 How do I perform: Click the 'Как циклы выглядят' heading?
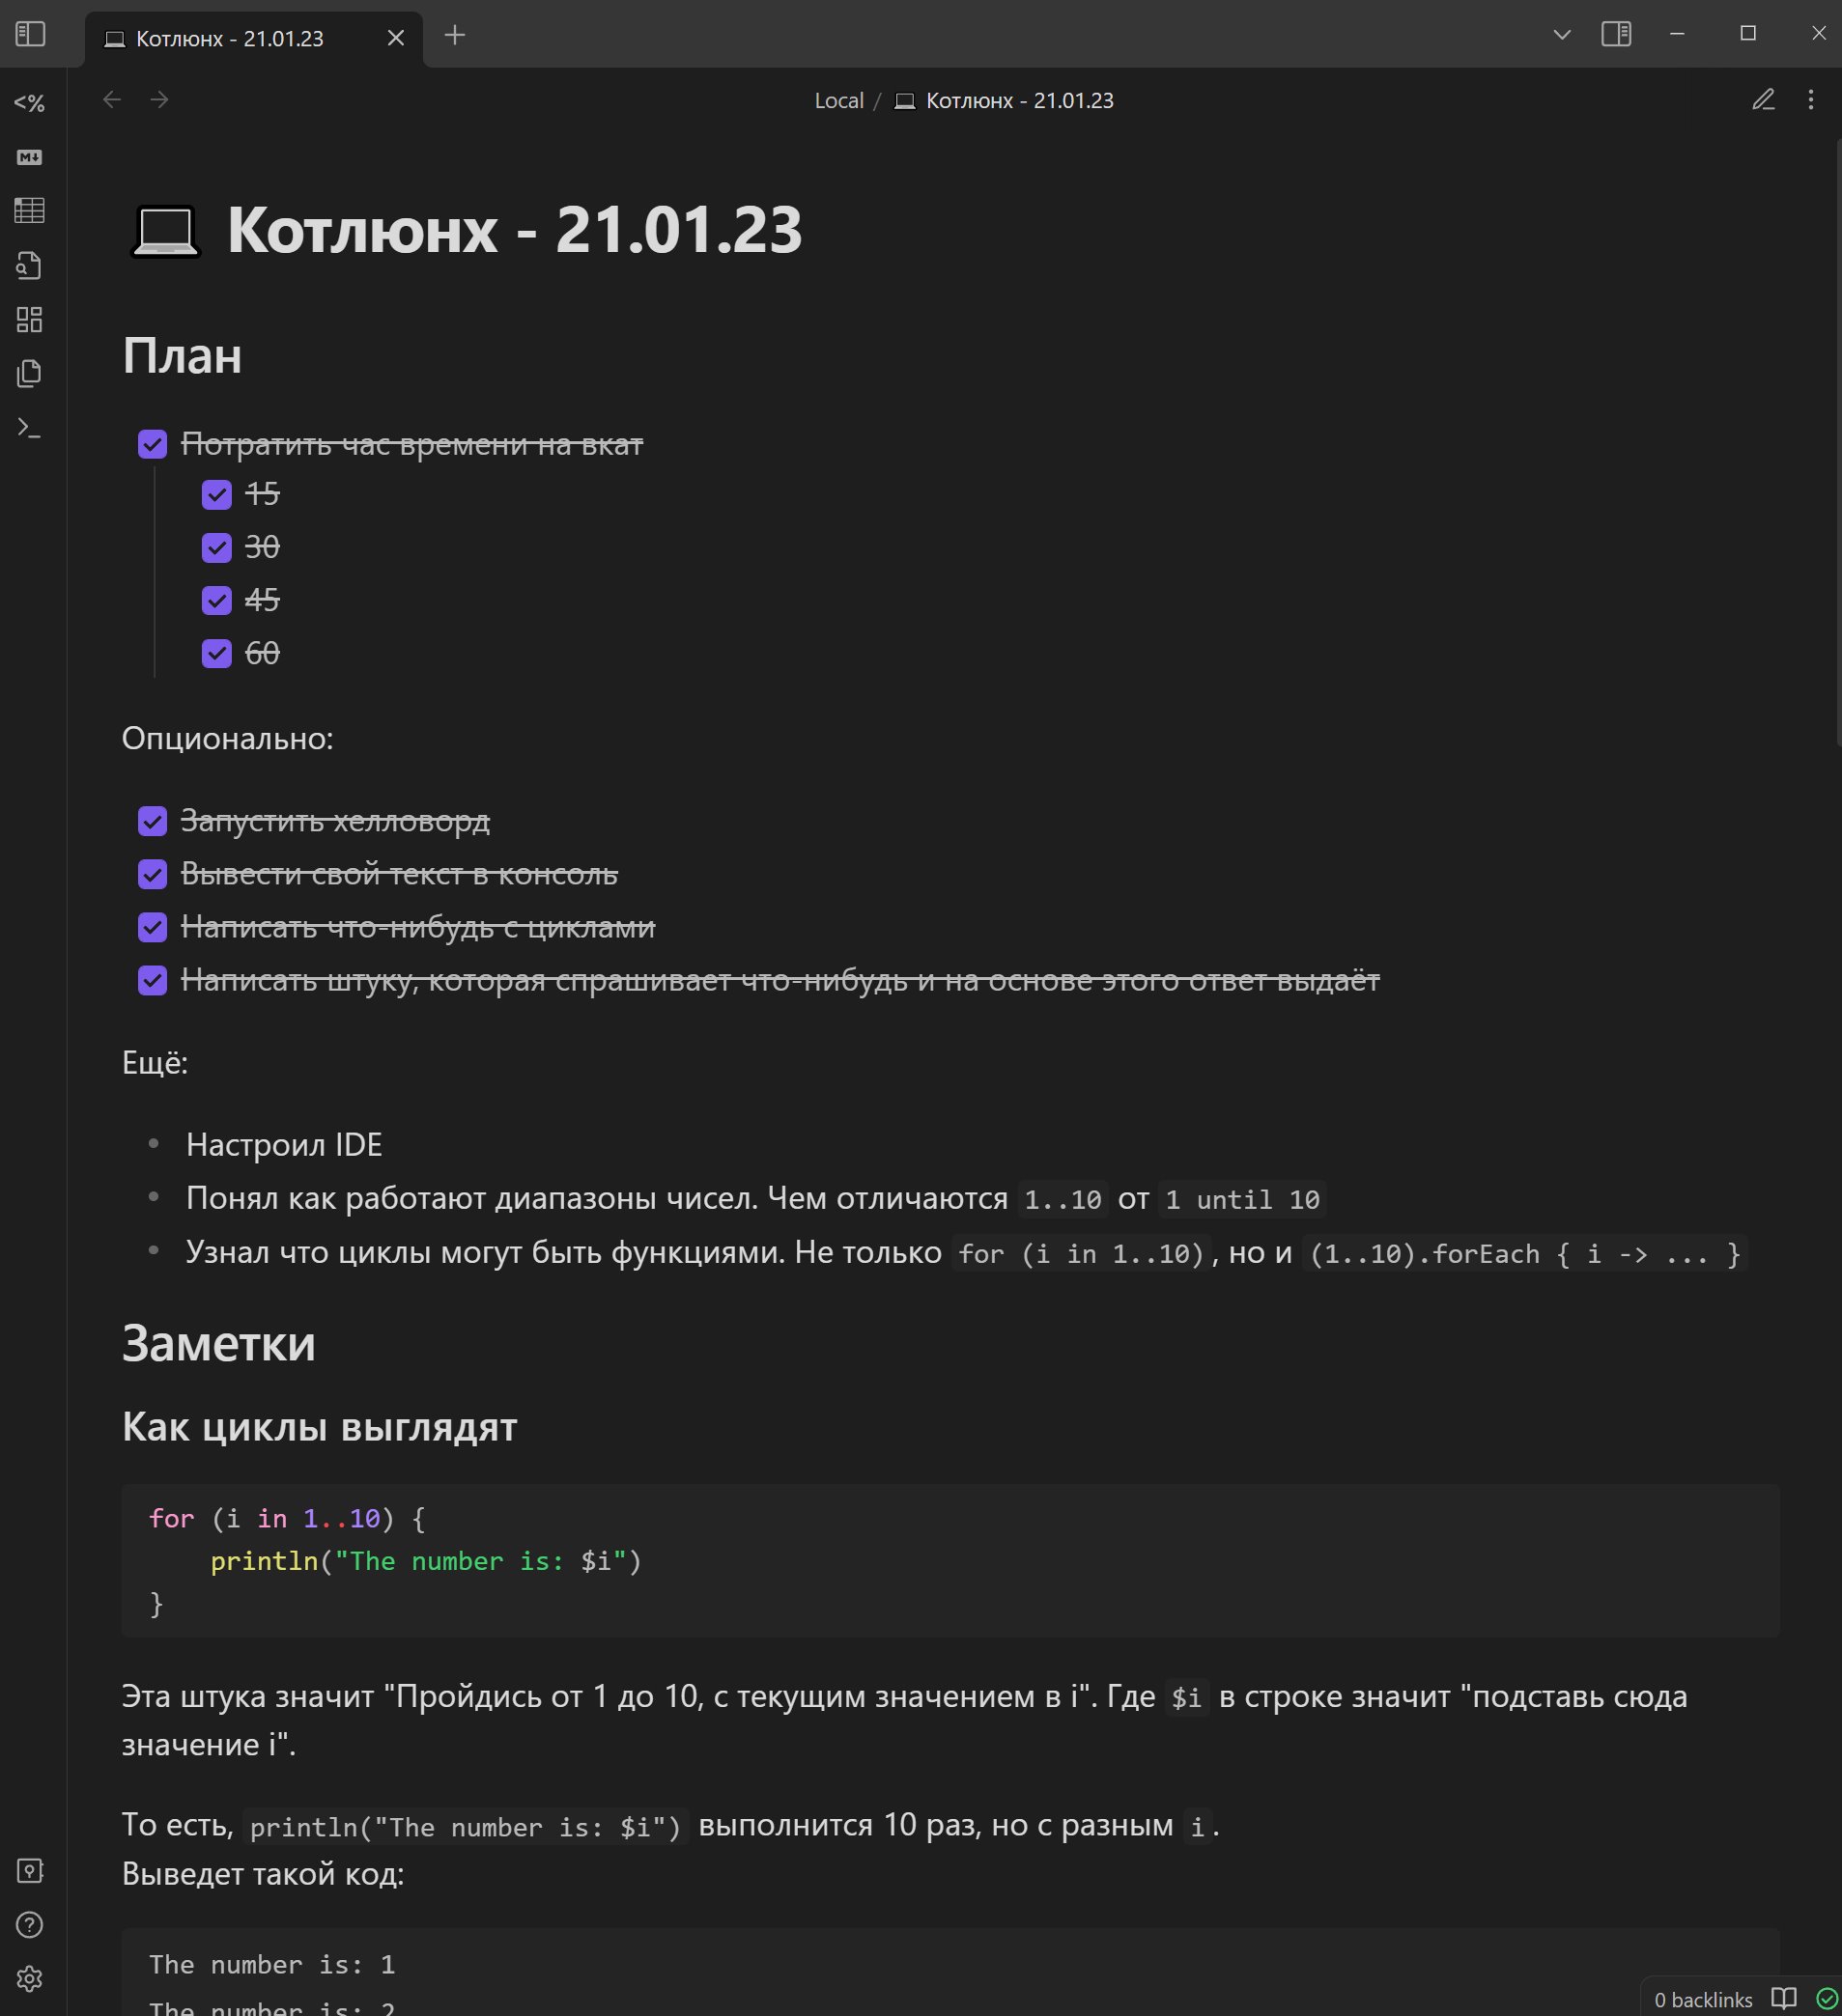[319, 1427]
